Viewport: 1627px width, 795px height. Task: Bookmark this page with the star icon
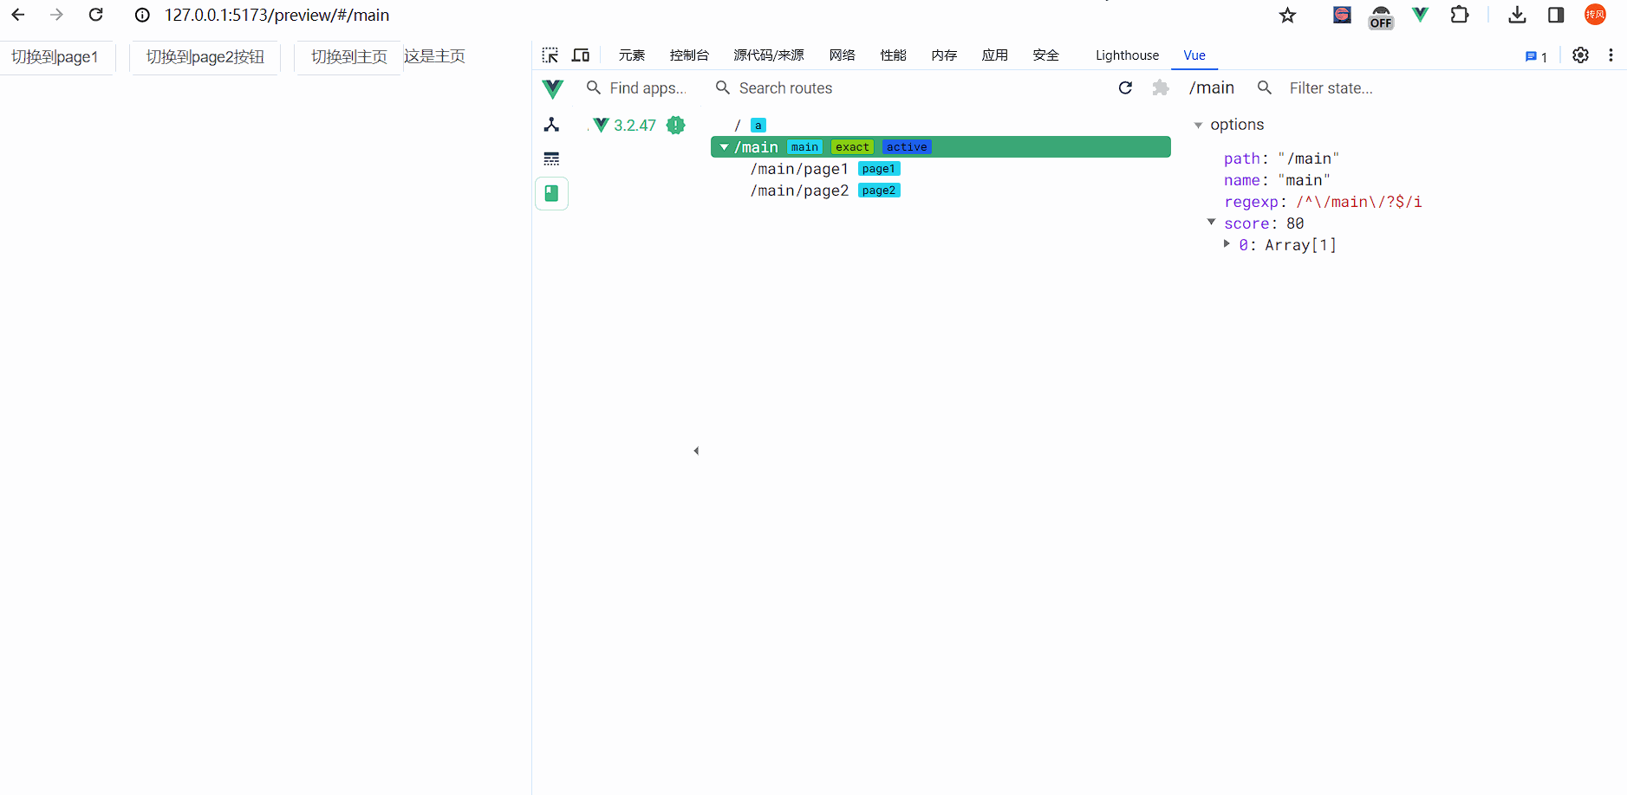[1287, 15]
